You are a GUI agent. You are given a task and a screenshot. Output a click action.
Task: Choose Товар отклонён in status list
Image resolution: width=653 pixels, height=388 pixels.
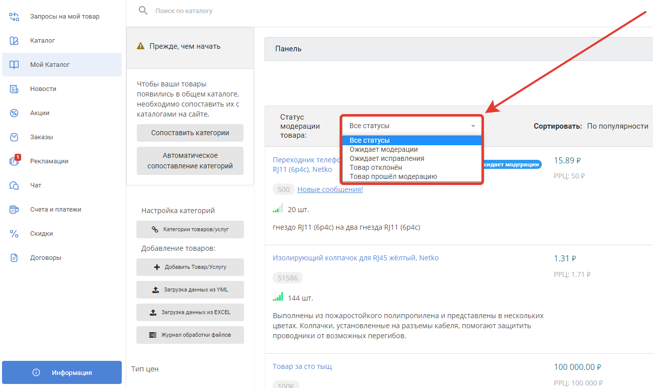pyautogui.click(x=375, y=167)
